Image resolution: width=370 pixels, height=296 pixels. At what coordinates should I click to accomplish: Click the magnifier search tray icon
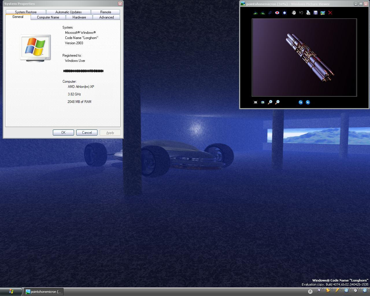(x=319, y=291)
